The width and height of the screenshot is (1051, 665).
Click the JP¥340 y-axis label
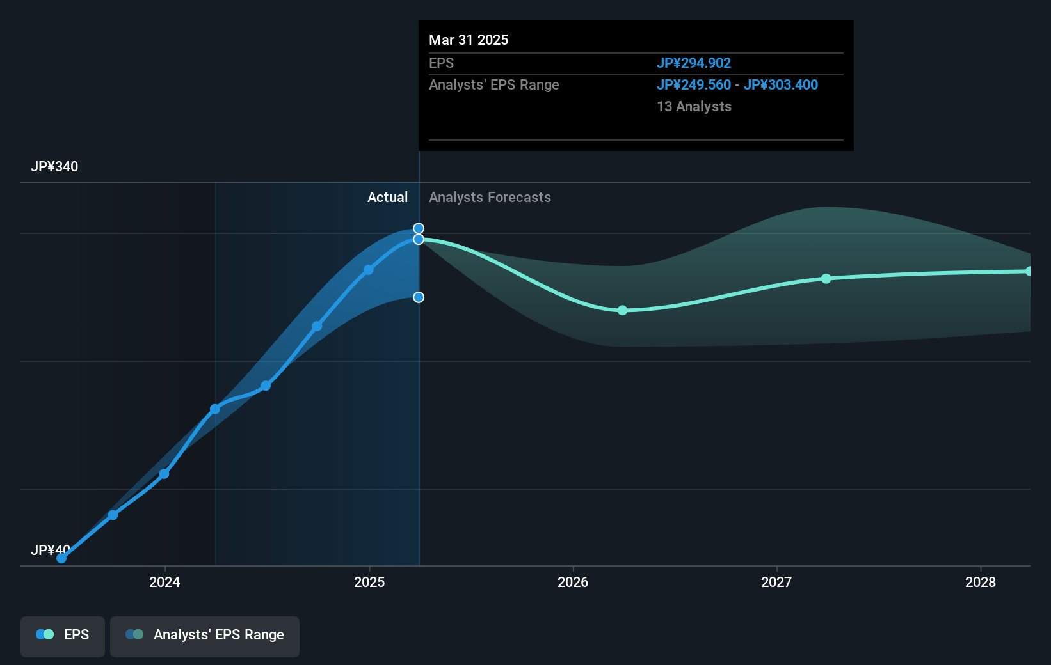pos(54,167)
